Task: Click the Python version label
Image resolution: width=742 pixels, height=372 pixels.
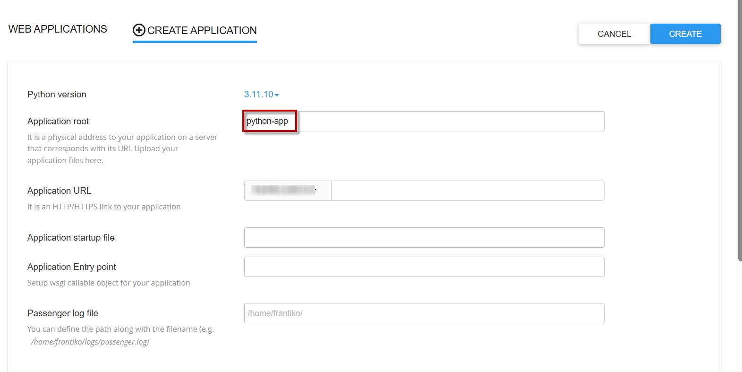Action: pos(57,95)
